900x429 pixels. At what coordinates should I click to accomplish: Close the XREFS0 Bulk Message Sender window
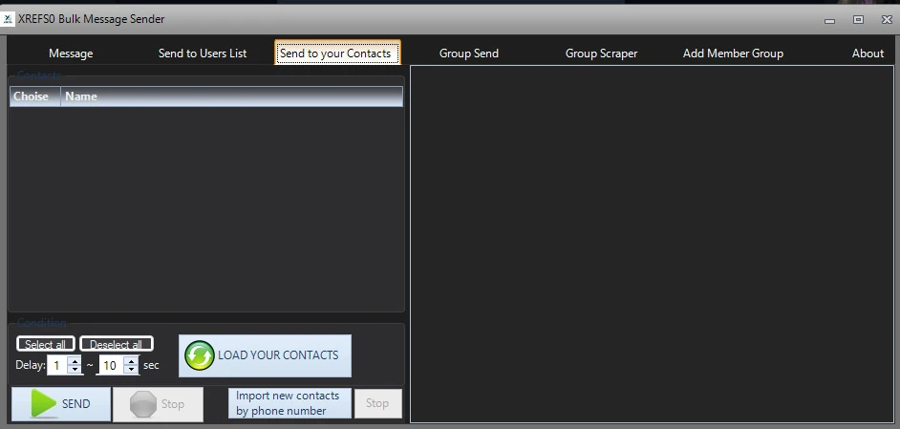coord(887,19)
